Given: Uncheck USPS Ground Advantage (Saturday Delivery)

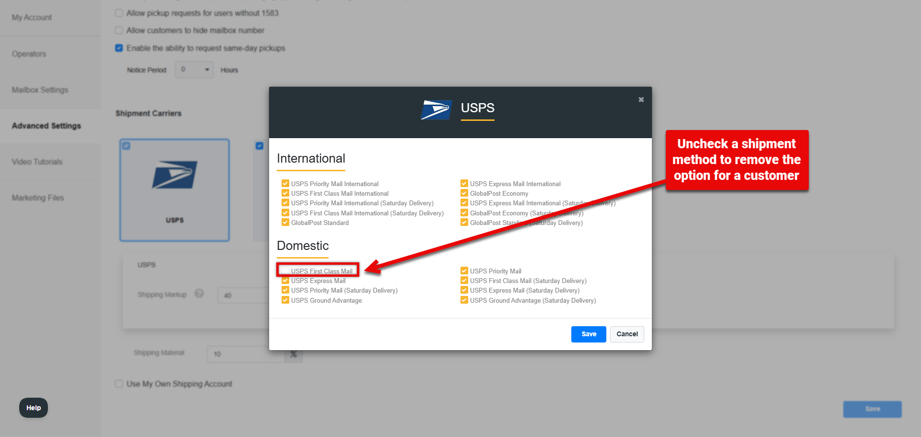Looking at the screenshot, I should point(464,300).
